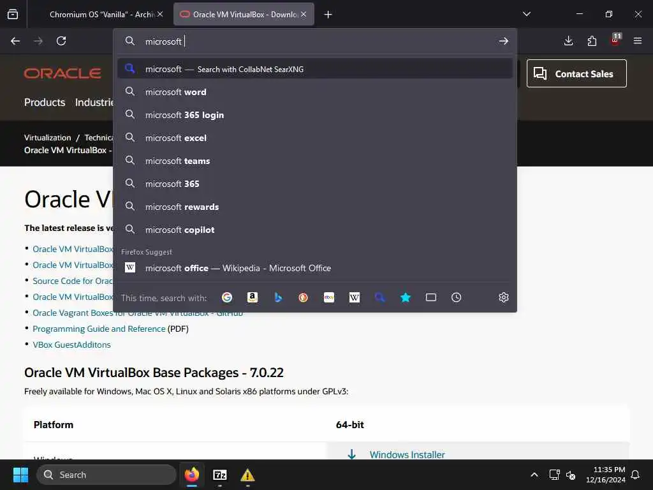Open the clock showing 11:35 PM
This screenshot has height=490, width=653.
(x=606, y=475)
